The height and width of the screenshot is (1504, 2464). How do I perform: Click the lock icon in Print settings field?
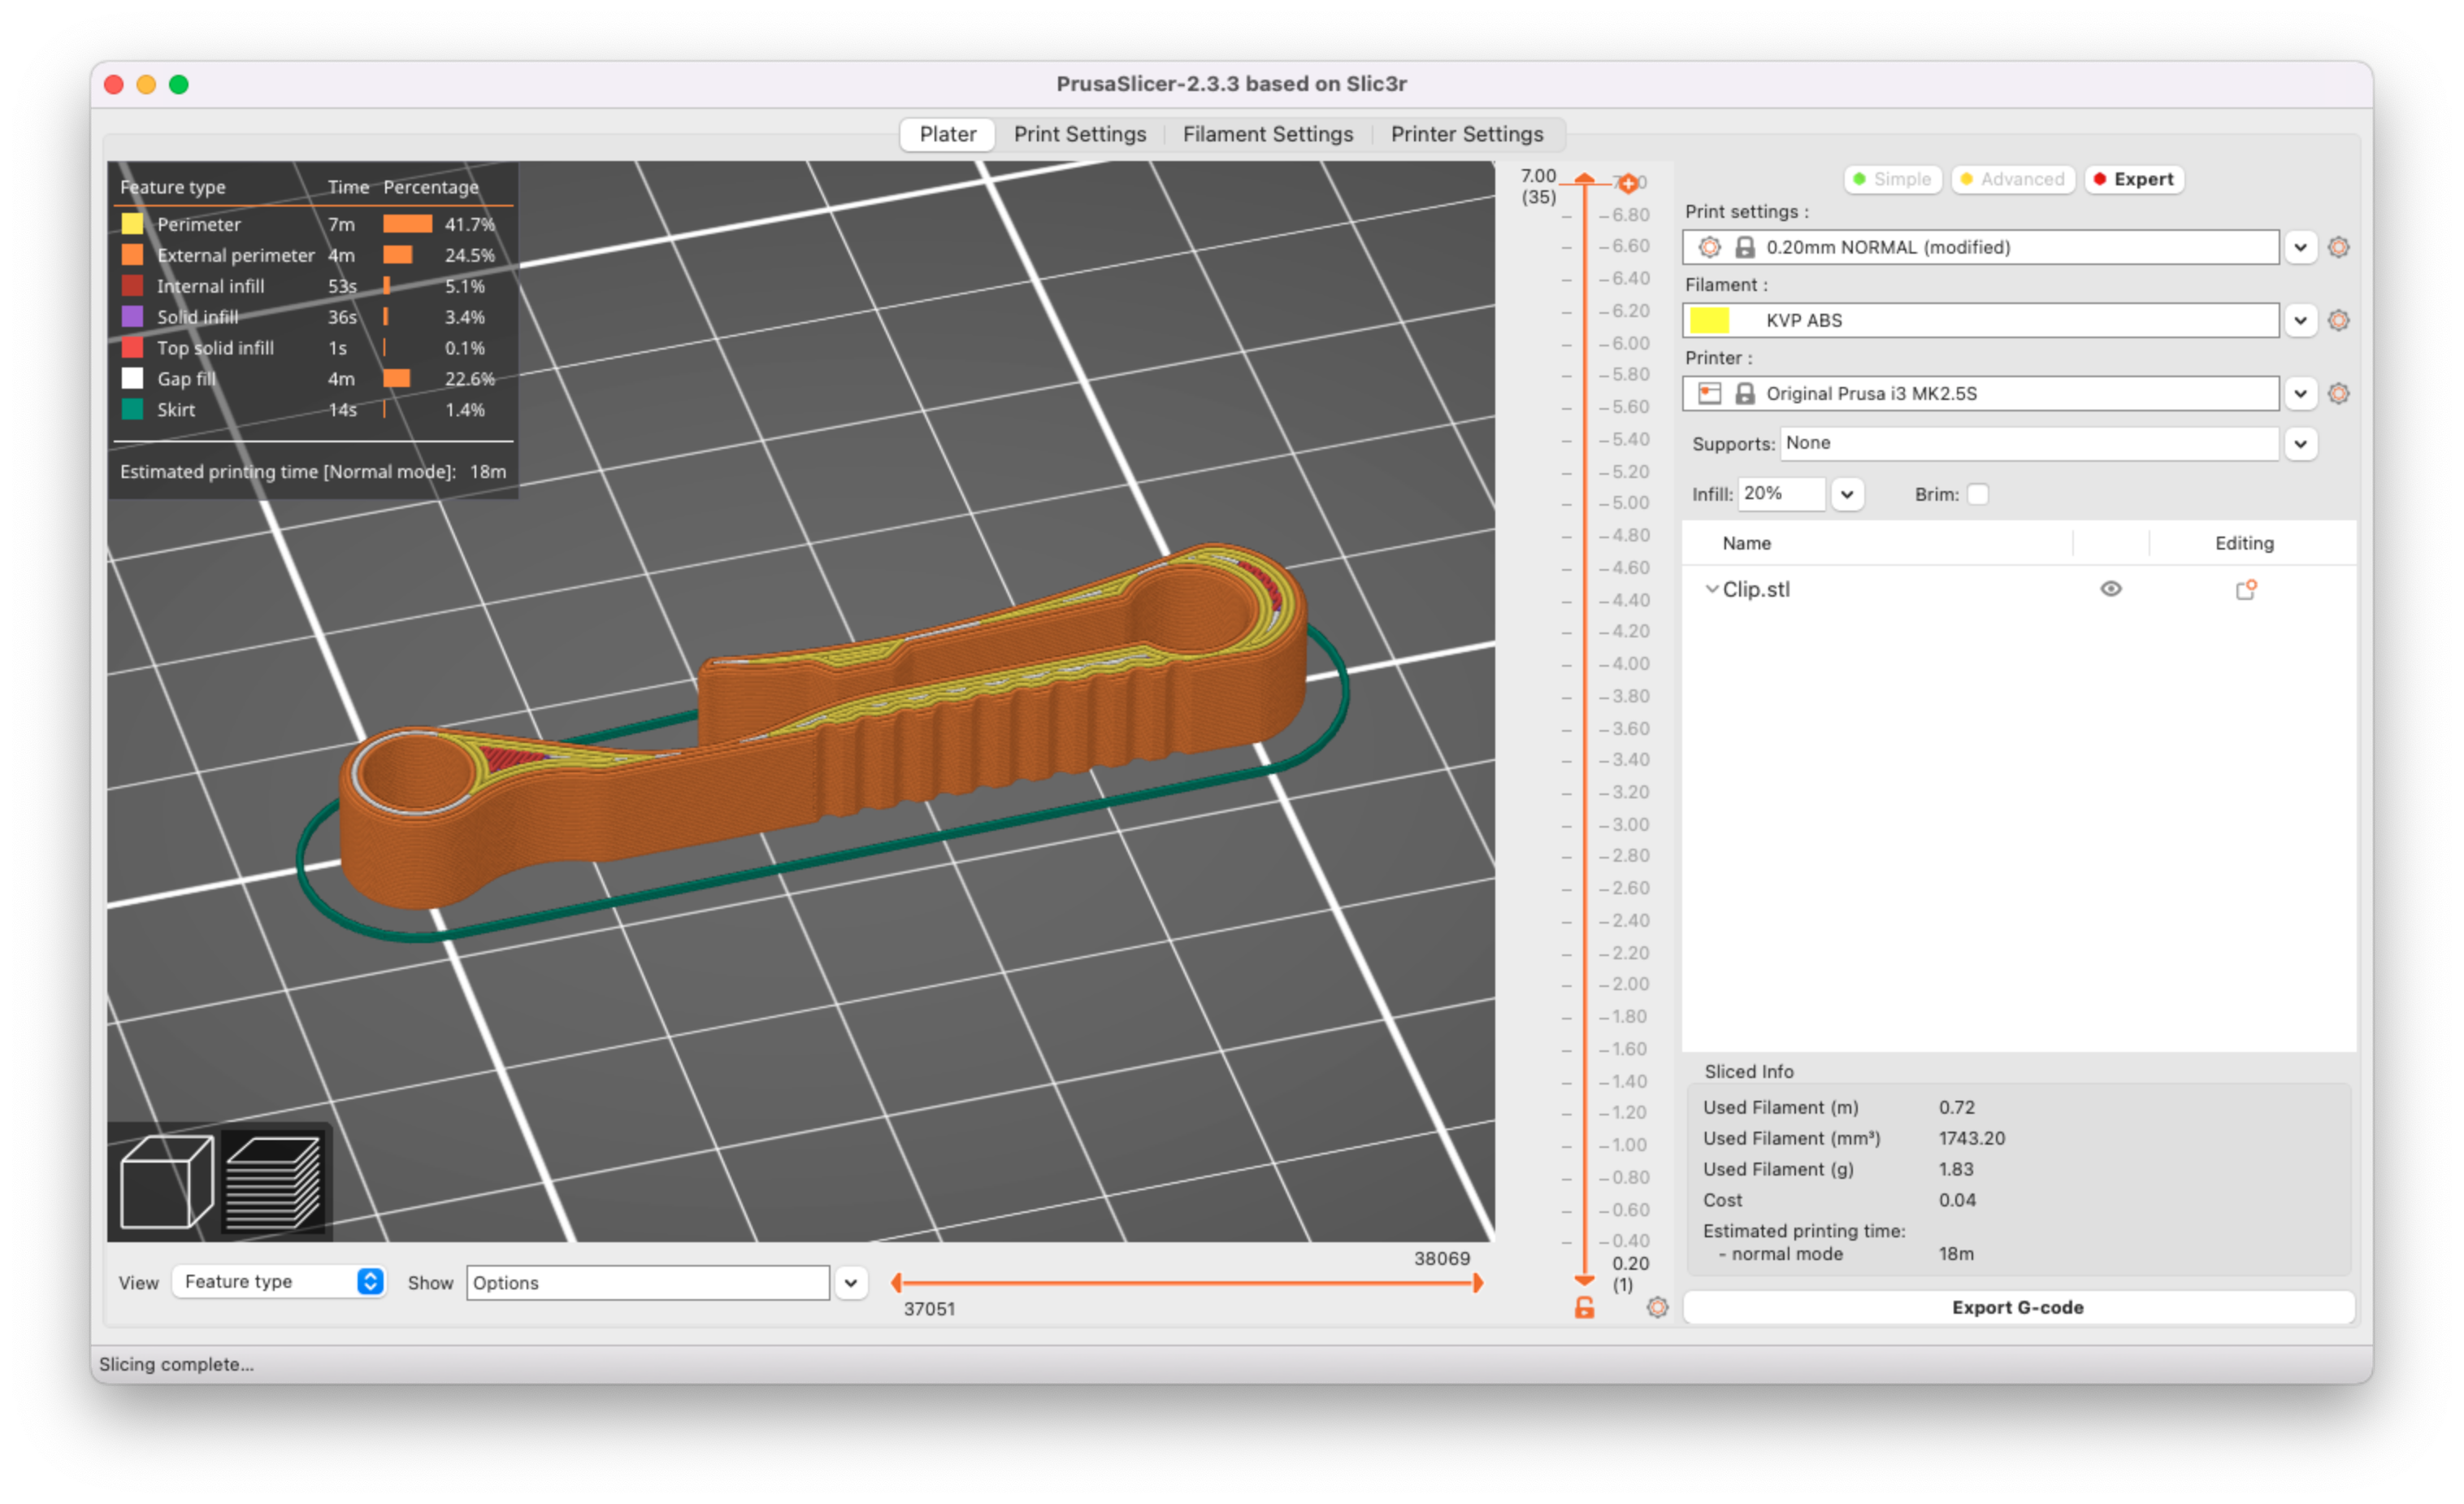1745,247
